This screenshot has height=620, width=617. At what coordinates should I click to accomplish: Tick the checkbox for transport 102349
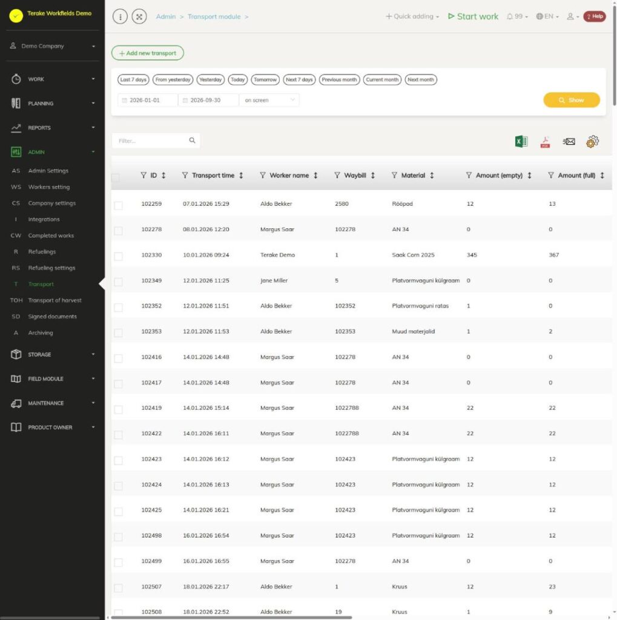118,282
